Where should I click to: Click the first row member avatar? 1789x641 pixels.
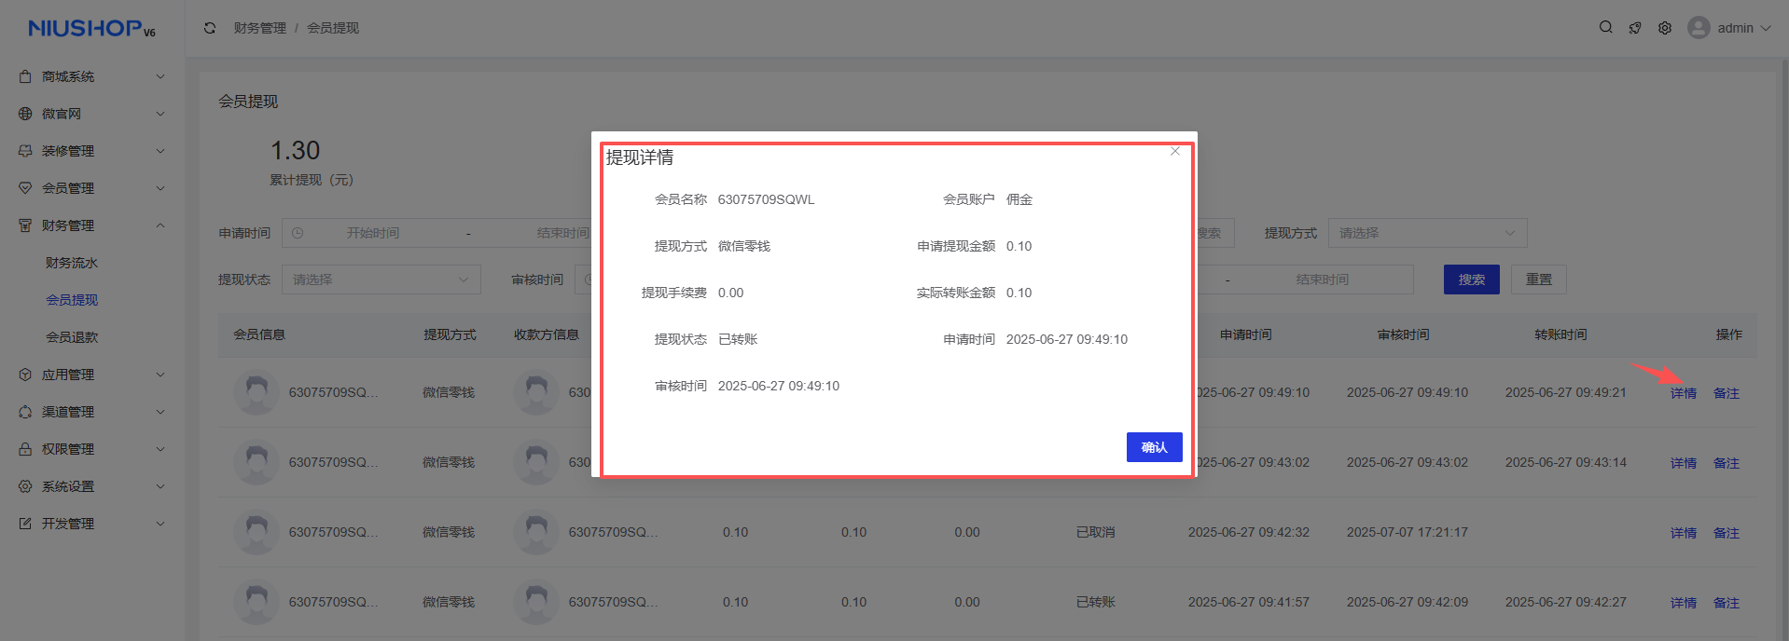coord(257,392)
